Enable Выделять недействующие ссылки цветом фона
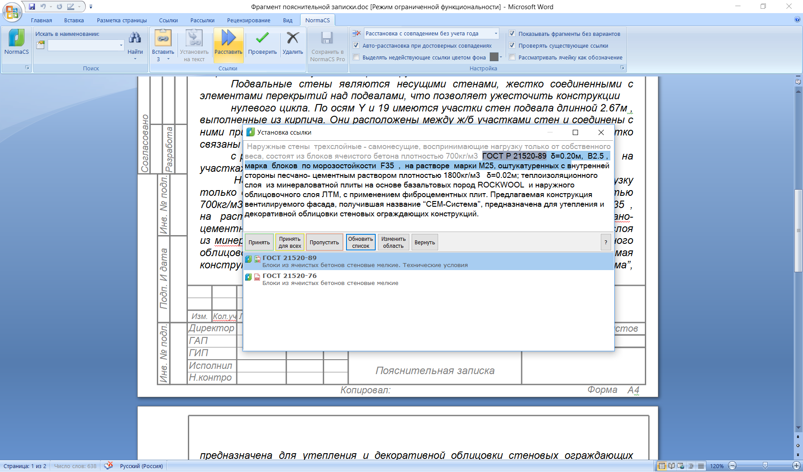 coord(356,57)
